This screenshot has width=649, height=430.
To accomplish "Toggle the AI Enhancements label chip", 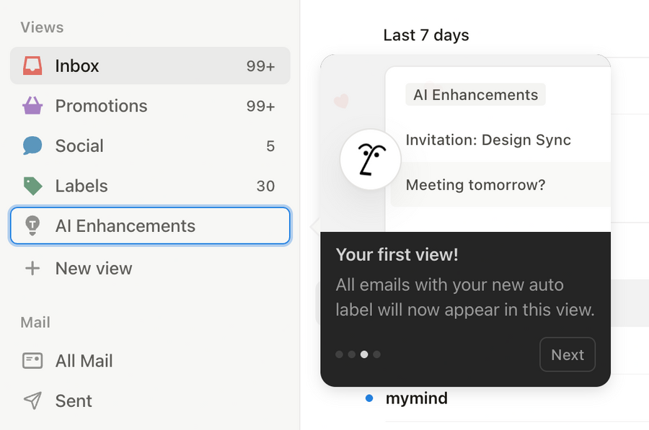I will click(x=475, y=94).
